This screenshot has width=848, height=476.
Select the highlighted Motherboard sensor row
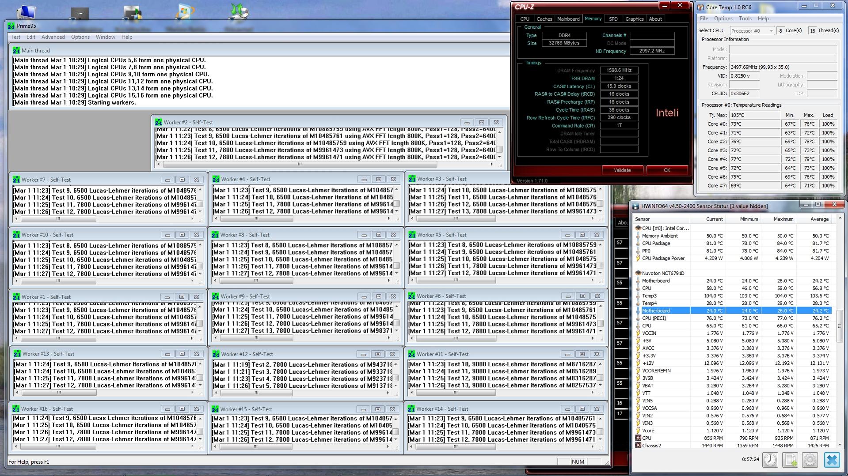point(732,311)
